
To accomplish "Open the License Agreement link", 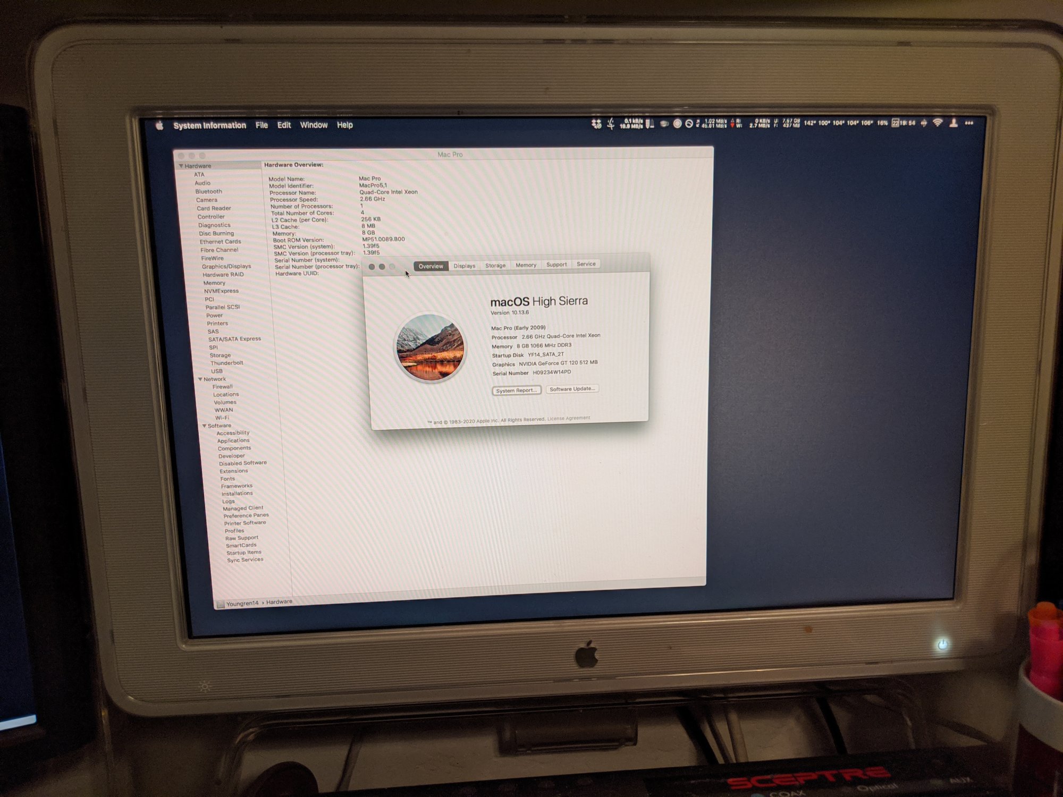I will pyautogui.click(x=569, y=418).
